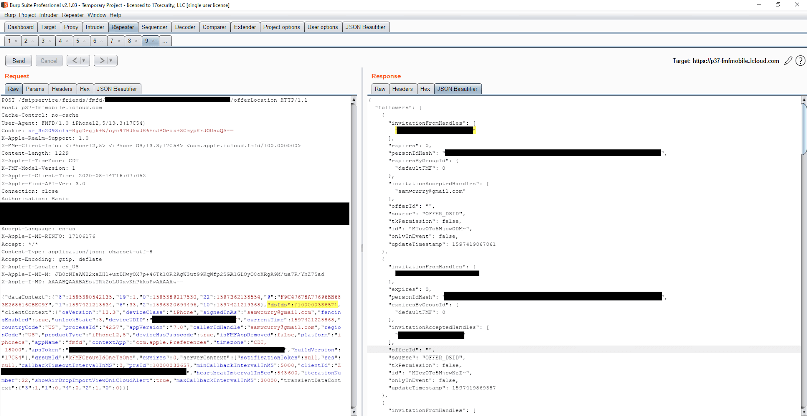The width and height of the screenshot is (807, 416).
Task: Close Repeater tab 5 with its x
Action: (84, 41)
